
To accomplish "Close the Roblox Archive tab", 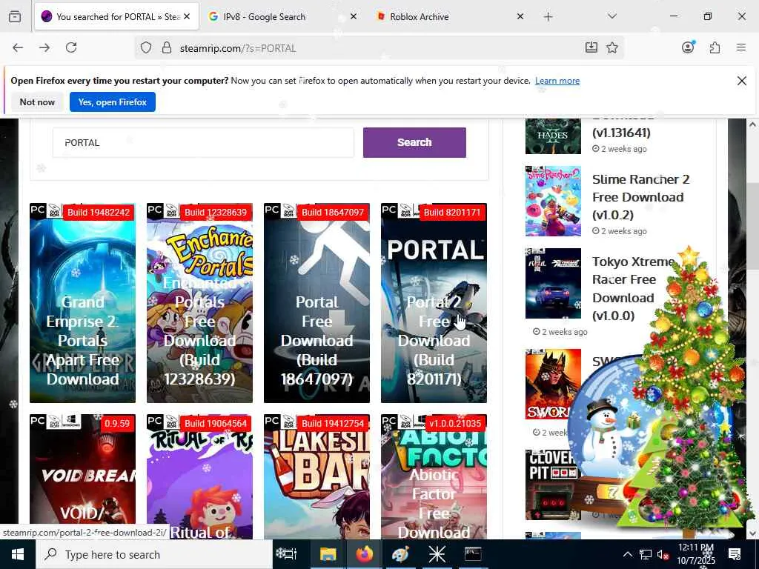I will pyautogui.click(x=520, y=16).
